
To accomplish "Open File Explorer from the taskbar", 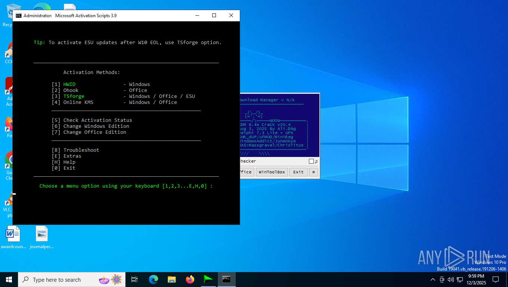I will pos(172,280).
